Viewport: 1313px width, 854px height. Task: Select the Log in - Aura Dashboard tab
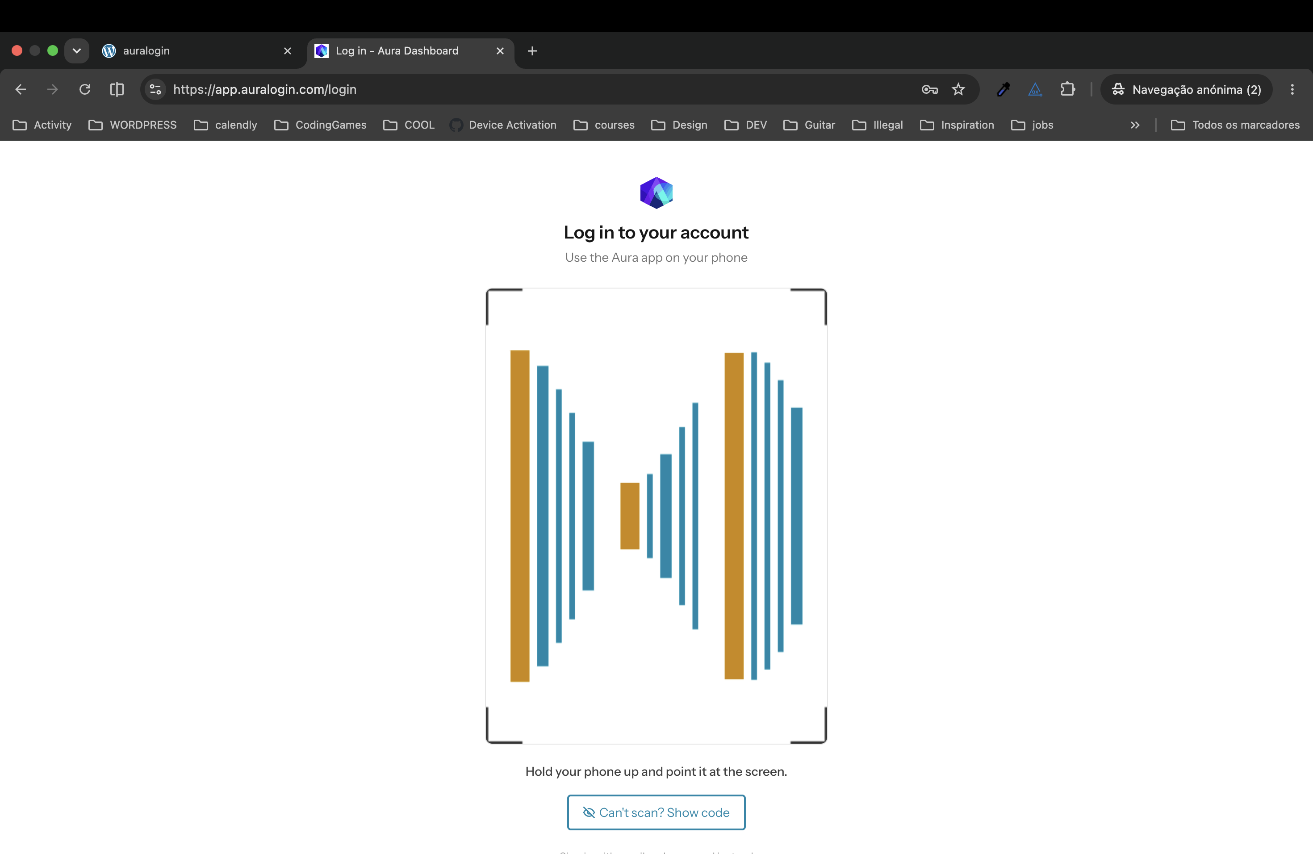tap(411, 51)
